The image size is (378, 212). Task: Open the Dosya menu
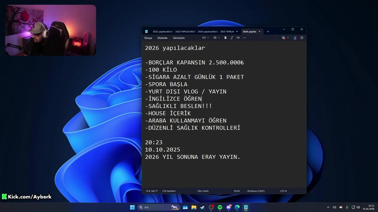tap(148, 38)
